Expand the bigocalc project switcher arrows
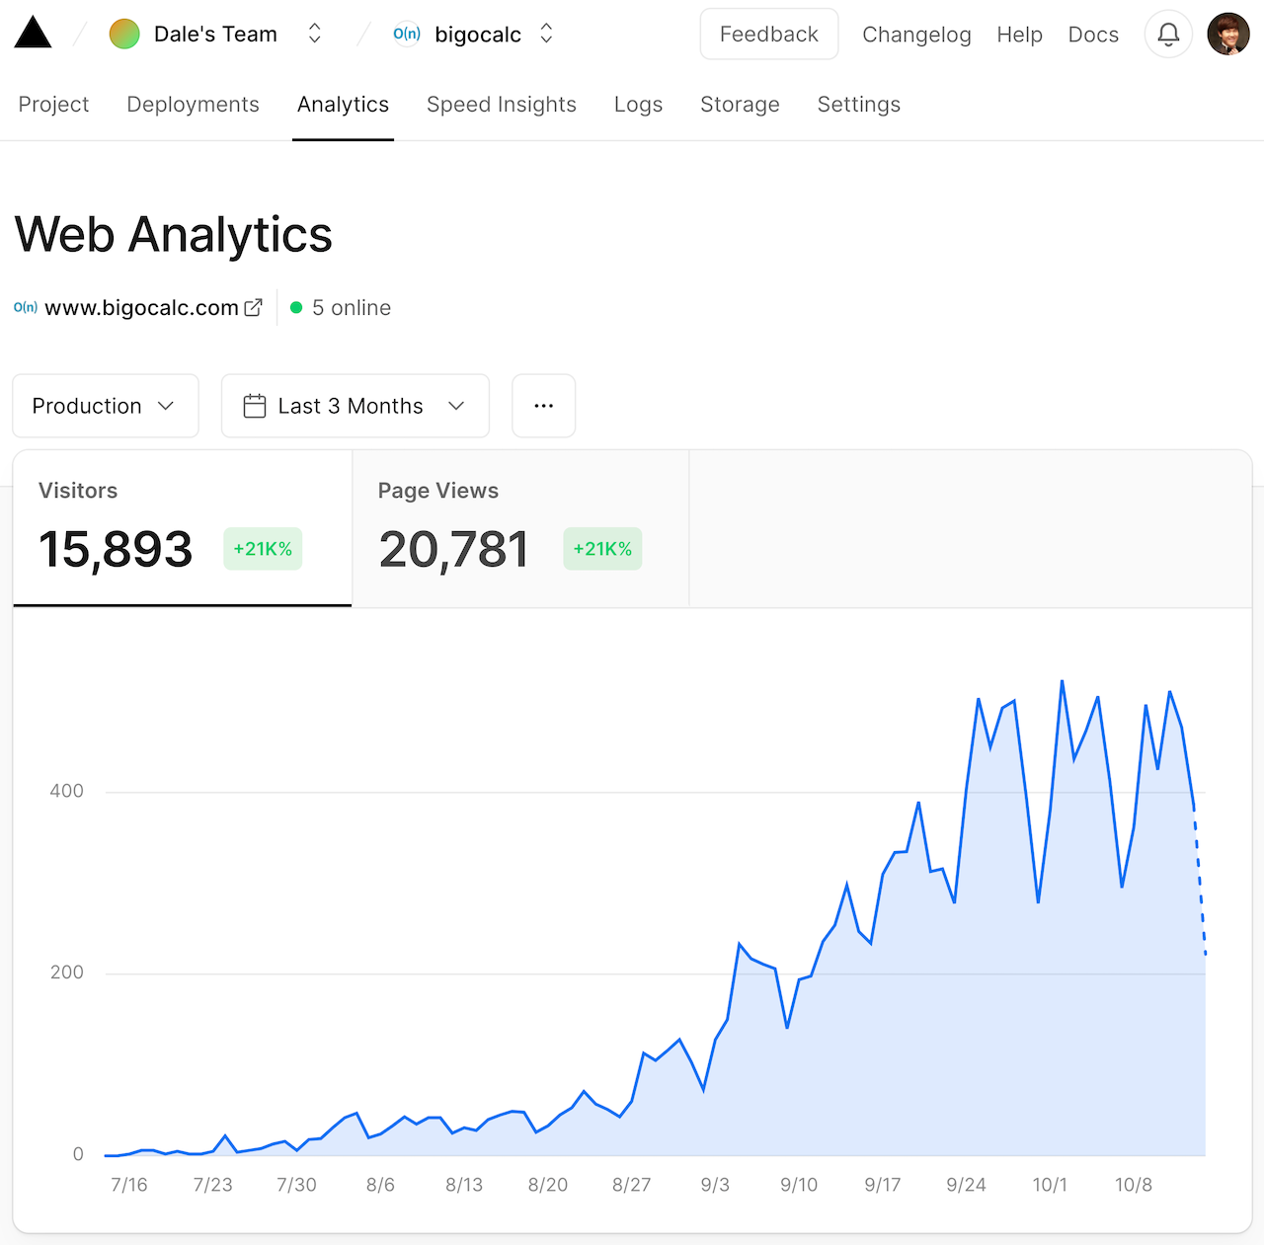Screen dimensions: 1264x1245 (x=546, y=35)
